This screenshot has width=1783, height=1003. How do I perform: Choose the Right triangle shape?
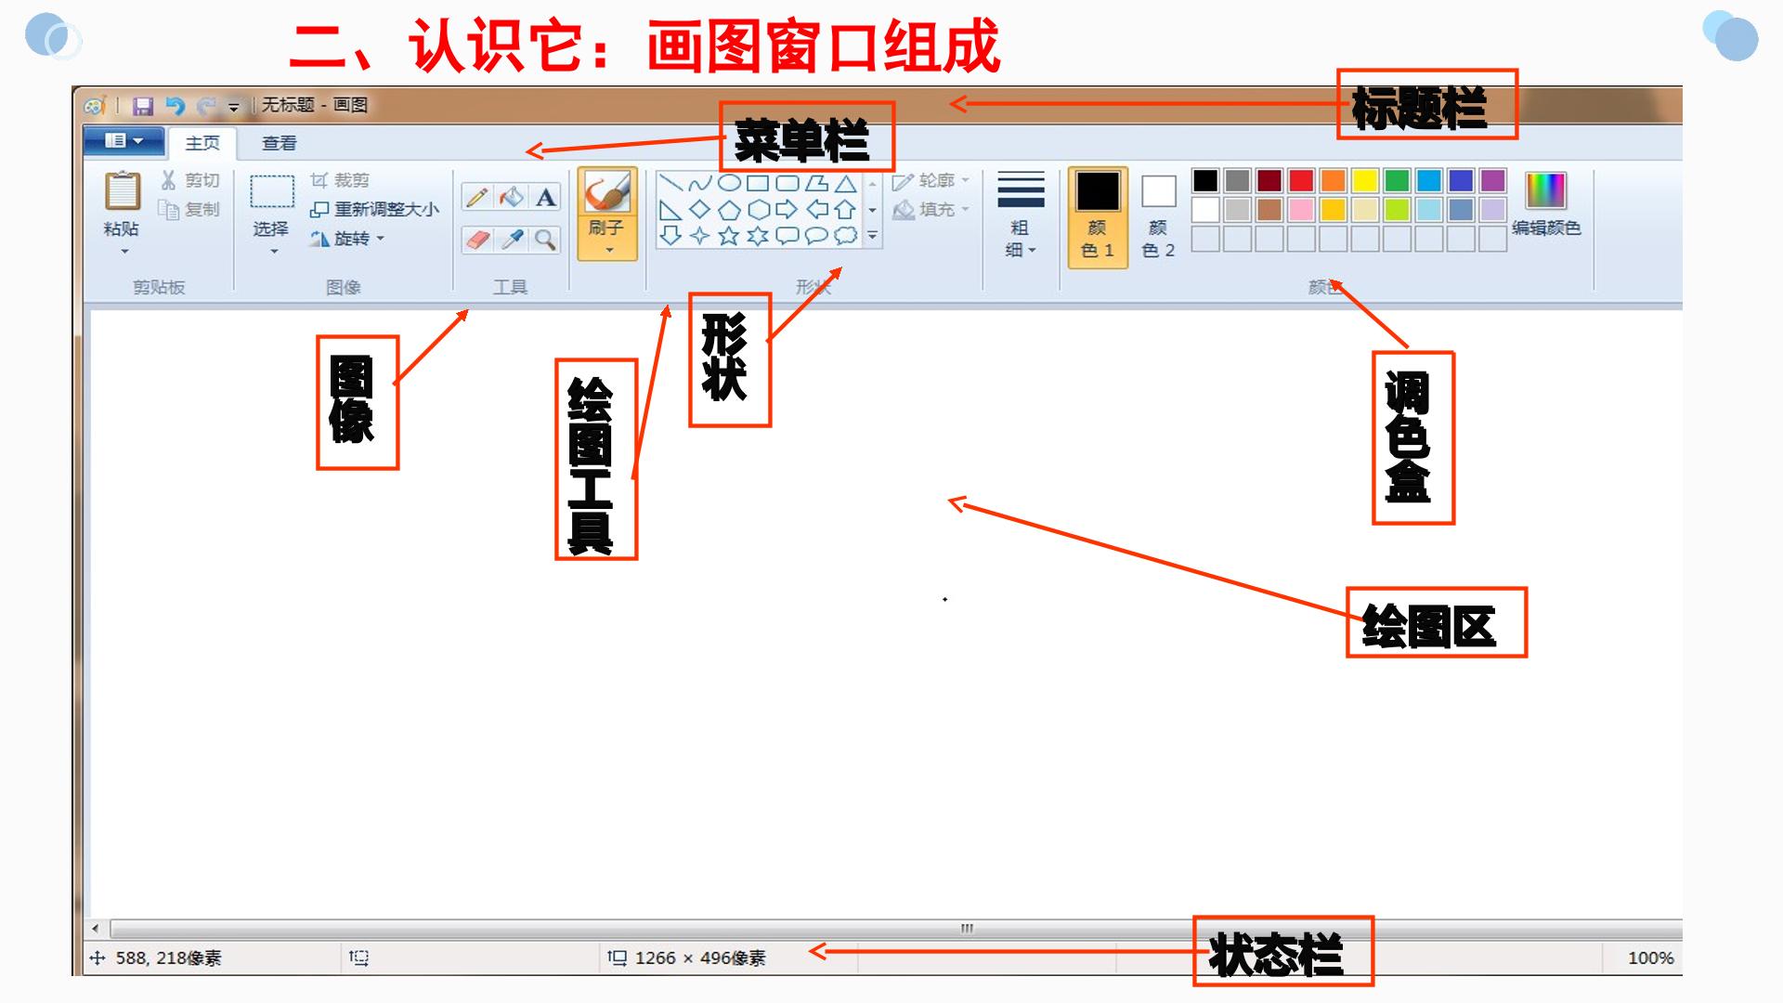(670, 210)
